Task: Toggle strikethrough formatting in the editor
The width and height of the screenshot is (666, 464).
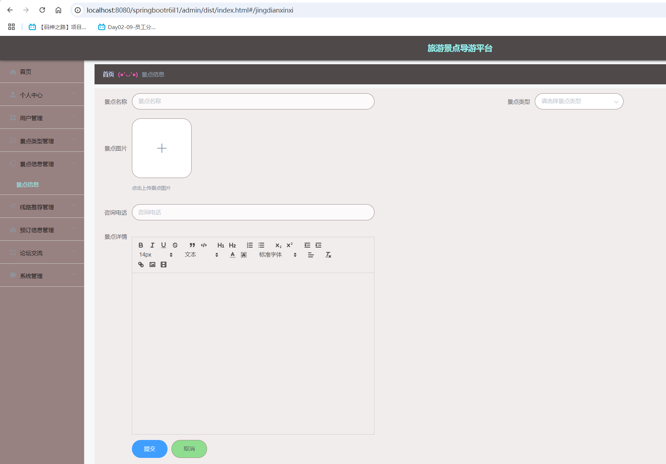Action: pyautogui.click(x=175, y=245)
